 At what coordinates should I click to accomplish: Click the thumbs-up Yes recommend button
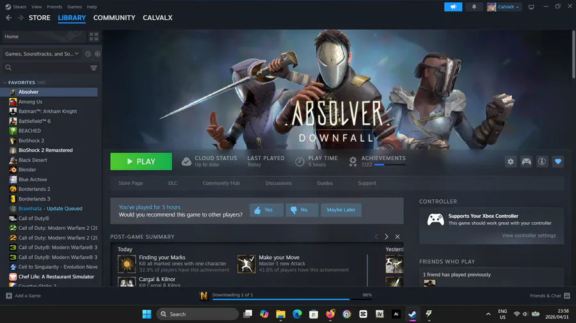pyautogui.click(x=266, y=210)
